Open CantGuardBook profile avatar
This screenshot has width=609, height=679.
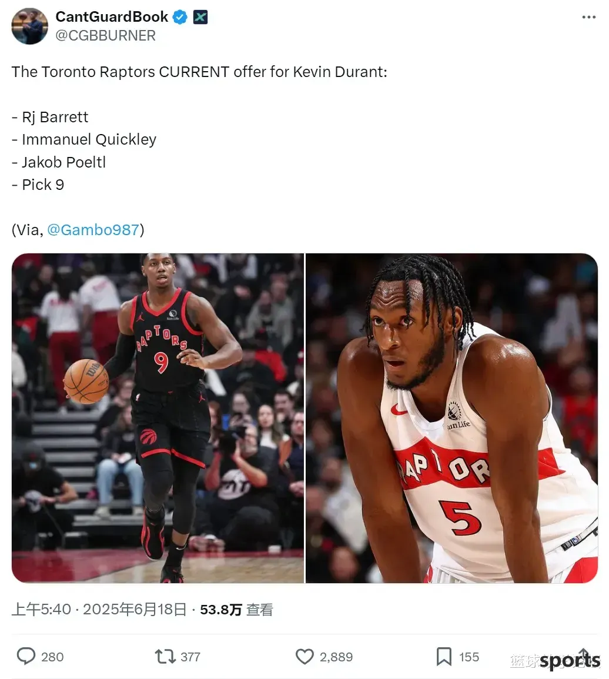tap(30, 26)
